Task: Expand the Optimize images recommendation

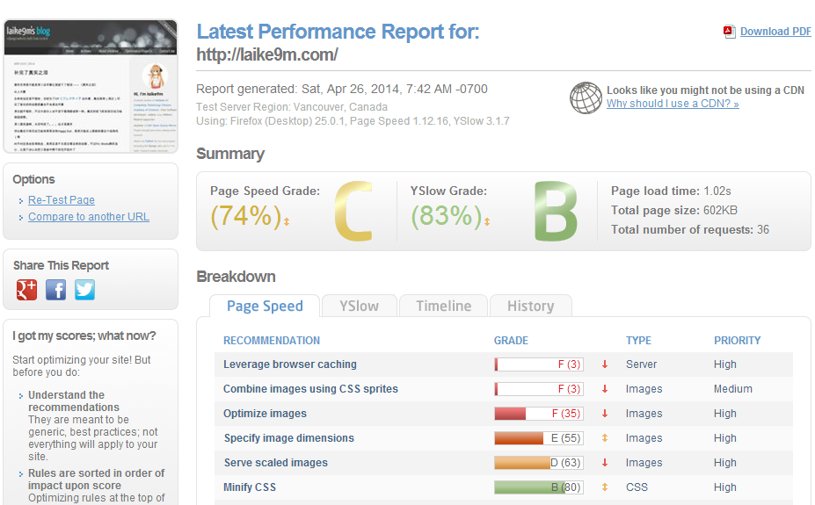Action: [x=266, y=414]
